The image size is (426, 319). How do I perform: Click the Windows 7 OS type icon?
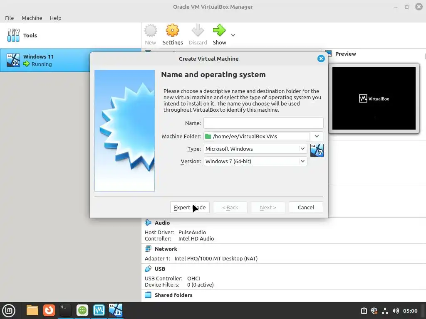[317, 150]
